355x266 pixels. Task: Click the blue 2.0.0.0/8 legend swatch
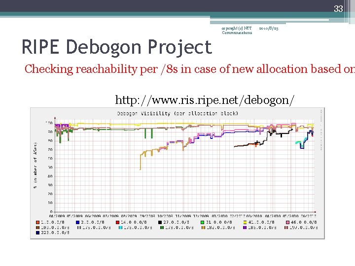pos(78,223)
